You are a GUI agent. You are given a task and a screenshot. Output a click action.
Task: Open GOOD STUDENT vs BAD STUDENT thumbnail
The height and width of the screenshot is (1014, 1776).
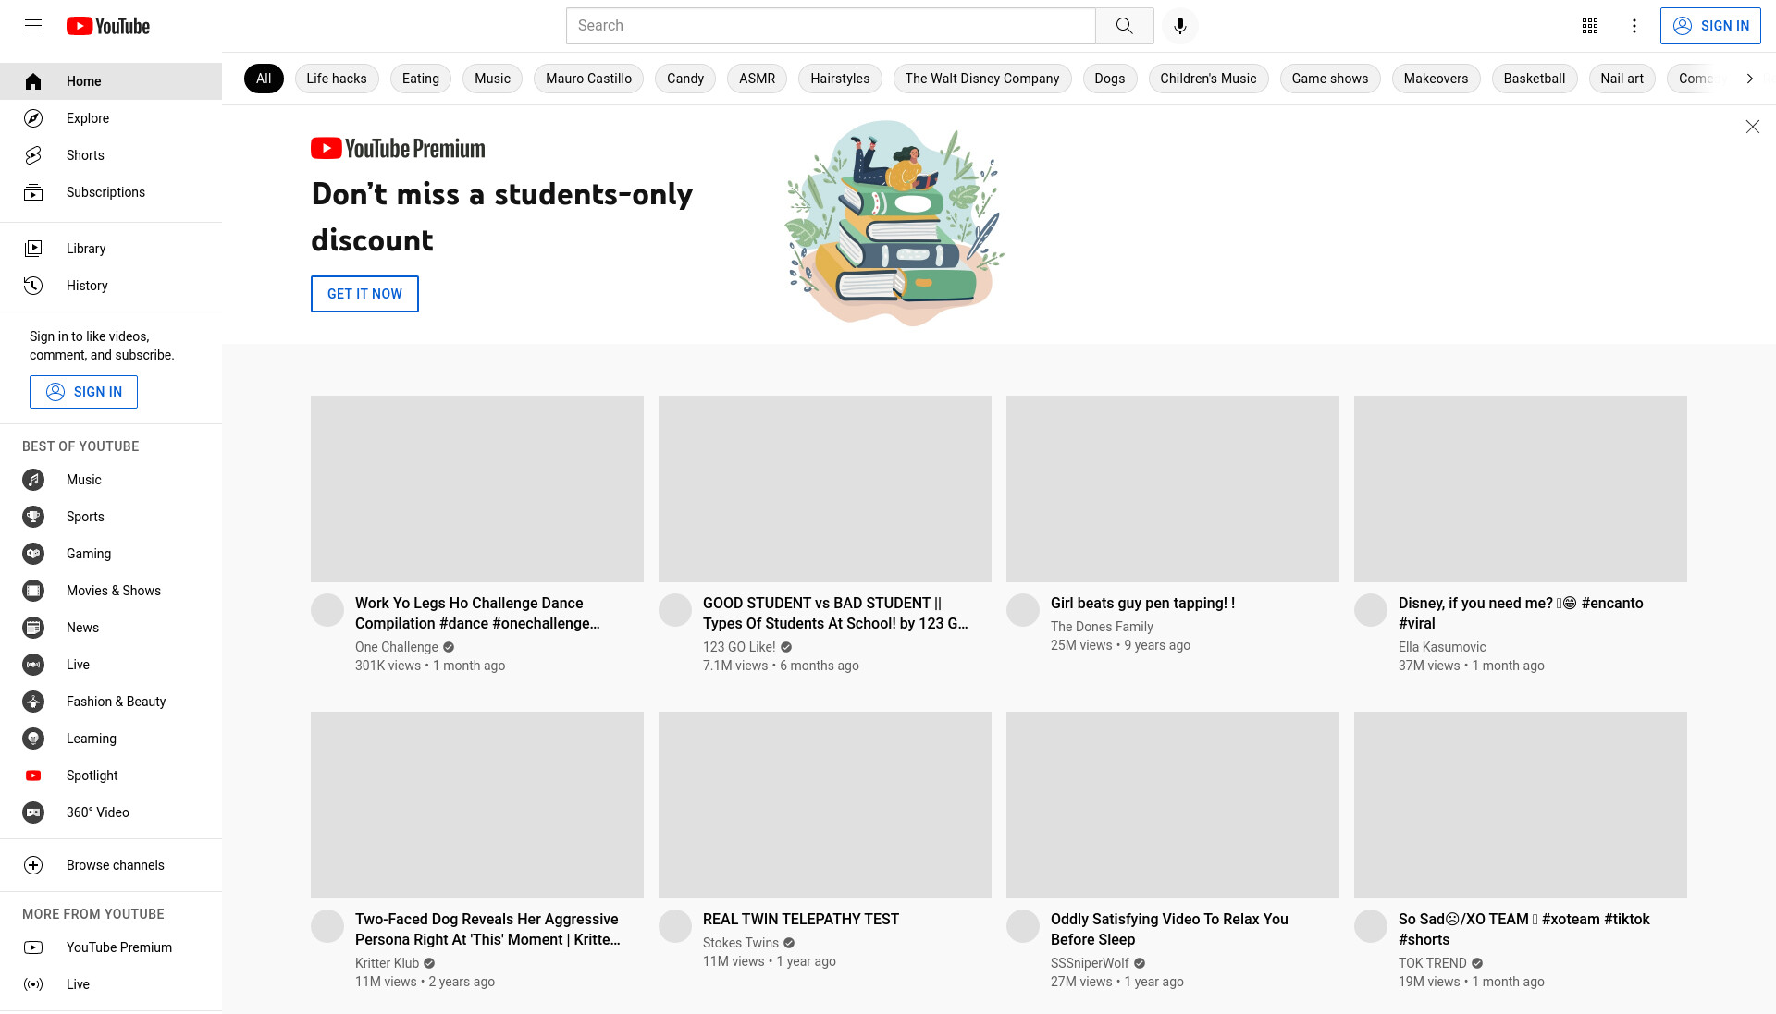(825, 489)
